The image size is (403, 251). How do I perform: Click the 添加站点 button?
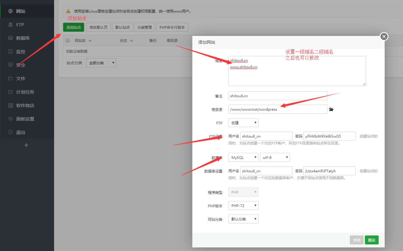tap(73, 27)
